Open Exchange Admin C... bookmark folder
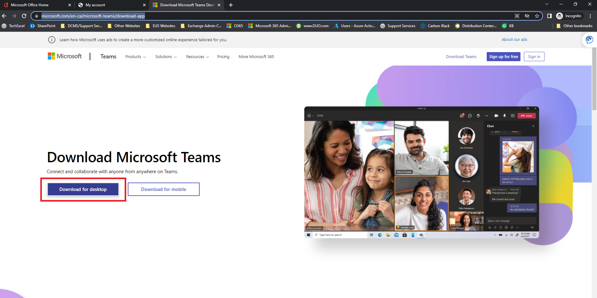 click(x=201, y=26)
